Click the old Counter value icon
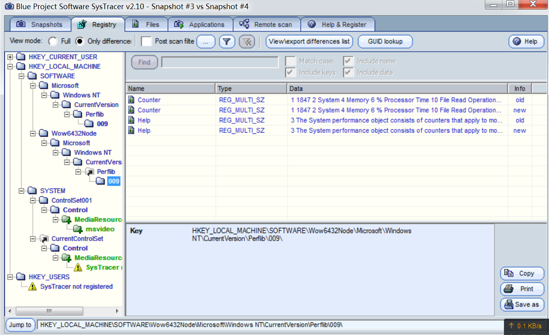This screenshot has width=549, height=335. [x=131, y=100]
